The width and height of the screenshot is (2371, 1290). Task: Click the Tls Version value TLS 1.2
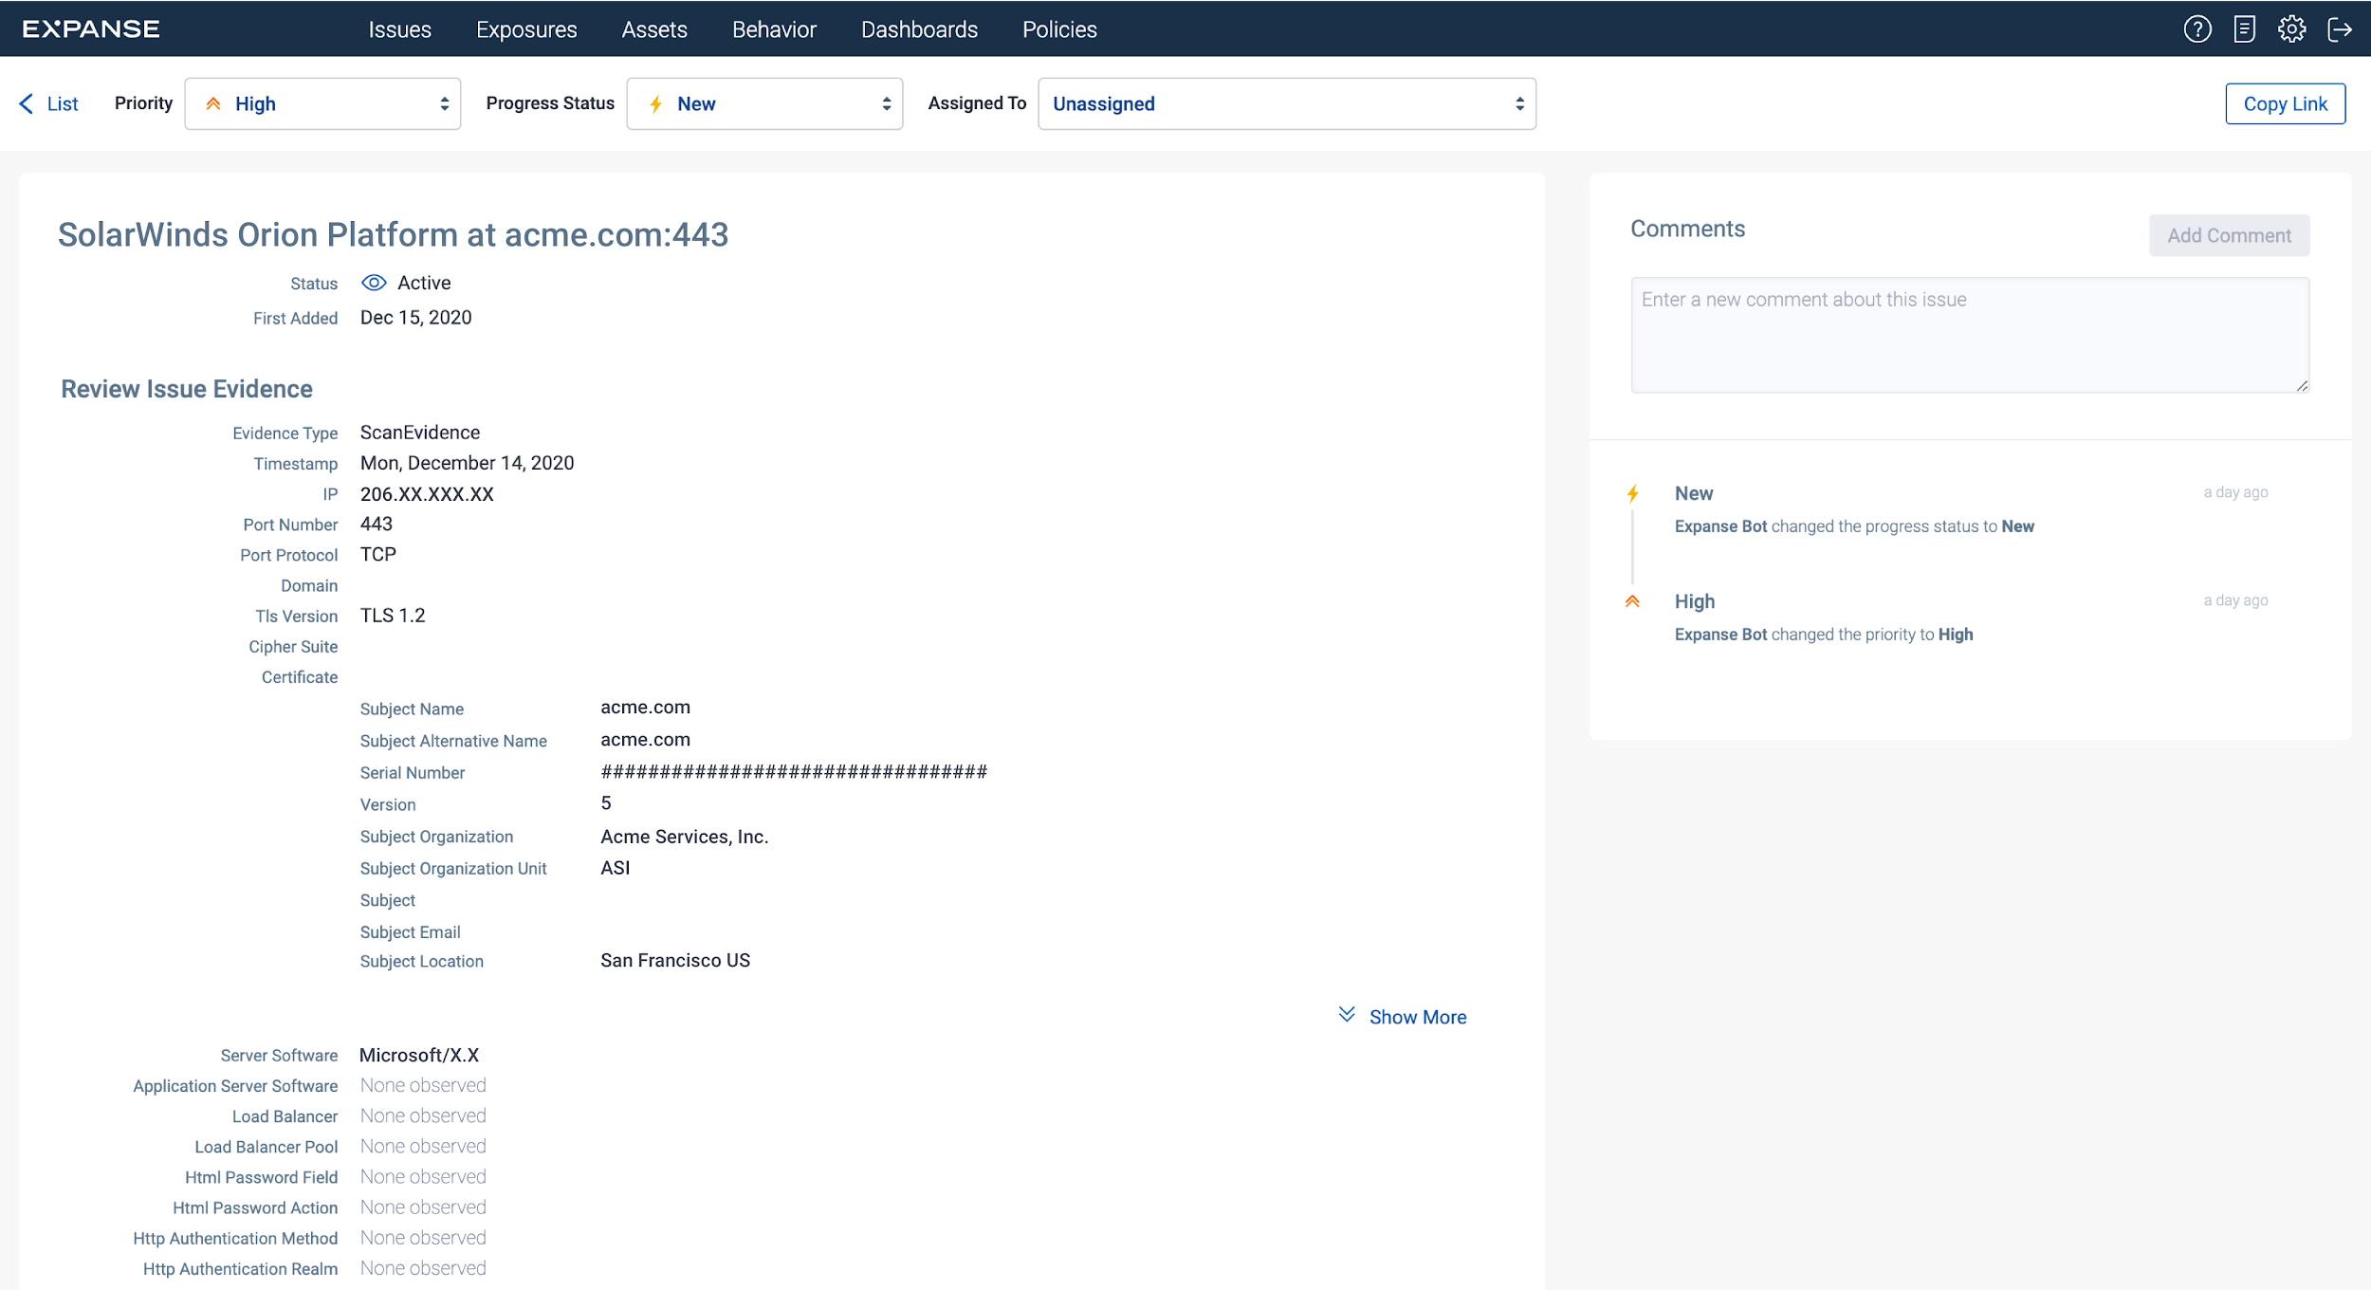(x=393, y=616)
